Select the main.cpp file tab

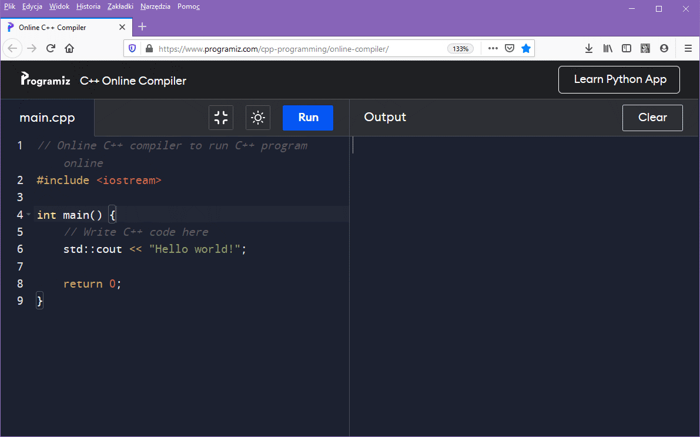(x=47, y=118)
